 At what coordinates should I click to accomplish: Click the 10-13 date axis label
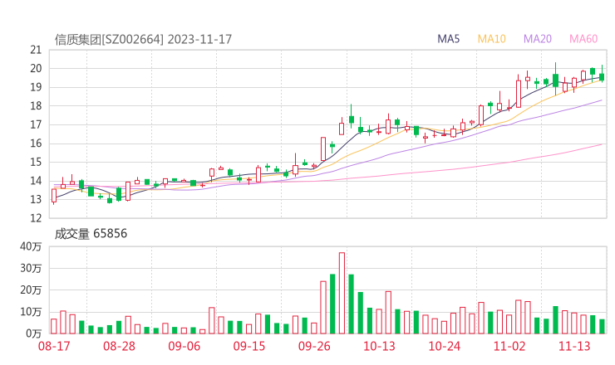tap(379, 346)
